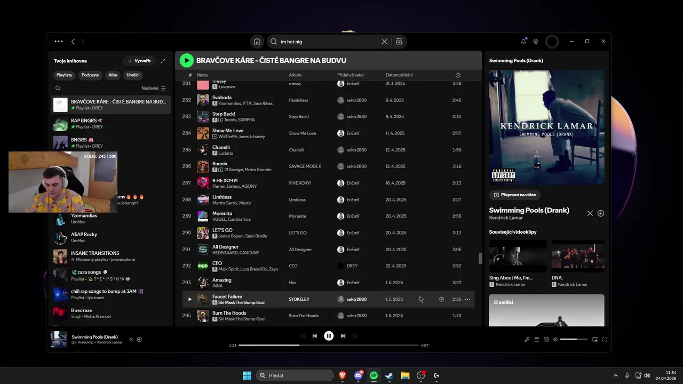The image size is (683, 384).
Task: Filter the library by Umělci
Action: (x=133, y=75)
